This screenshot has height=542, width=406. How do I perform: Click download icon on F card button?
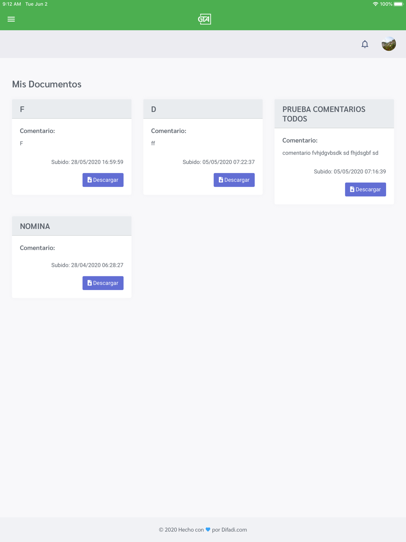coord(90,180)
